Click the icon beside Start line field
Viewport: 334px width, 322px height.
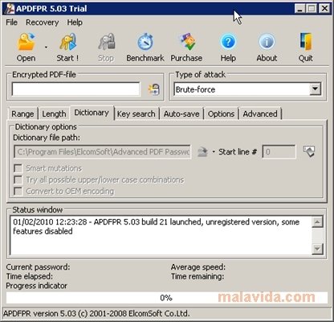[x=309, y=151]
